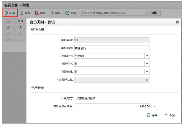Tick the checkbox for row 3
Image resolution: width=184 pixels, height=125 pixels.
click(8, 39)
